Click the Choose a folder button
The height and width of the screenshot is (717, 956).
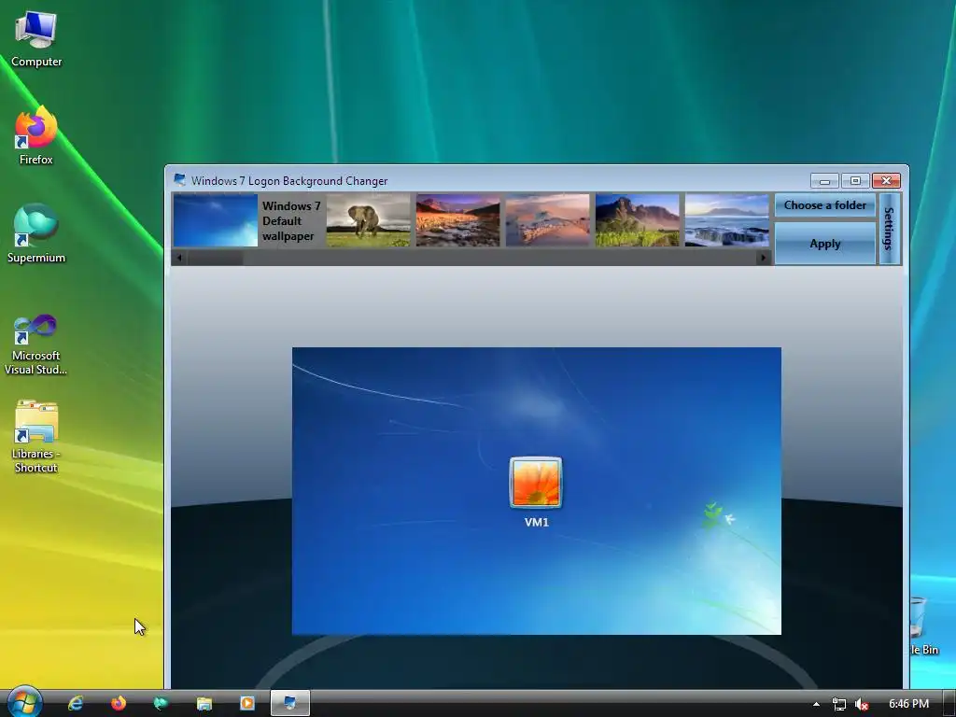pos(825,205)
